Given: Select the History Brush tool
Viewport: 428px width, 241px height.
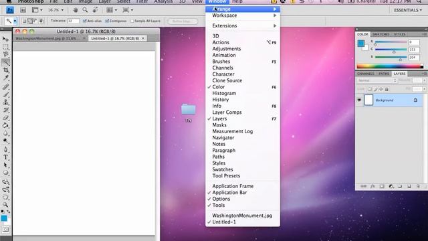Looking at the screenshot, I should pos(5,110).
